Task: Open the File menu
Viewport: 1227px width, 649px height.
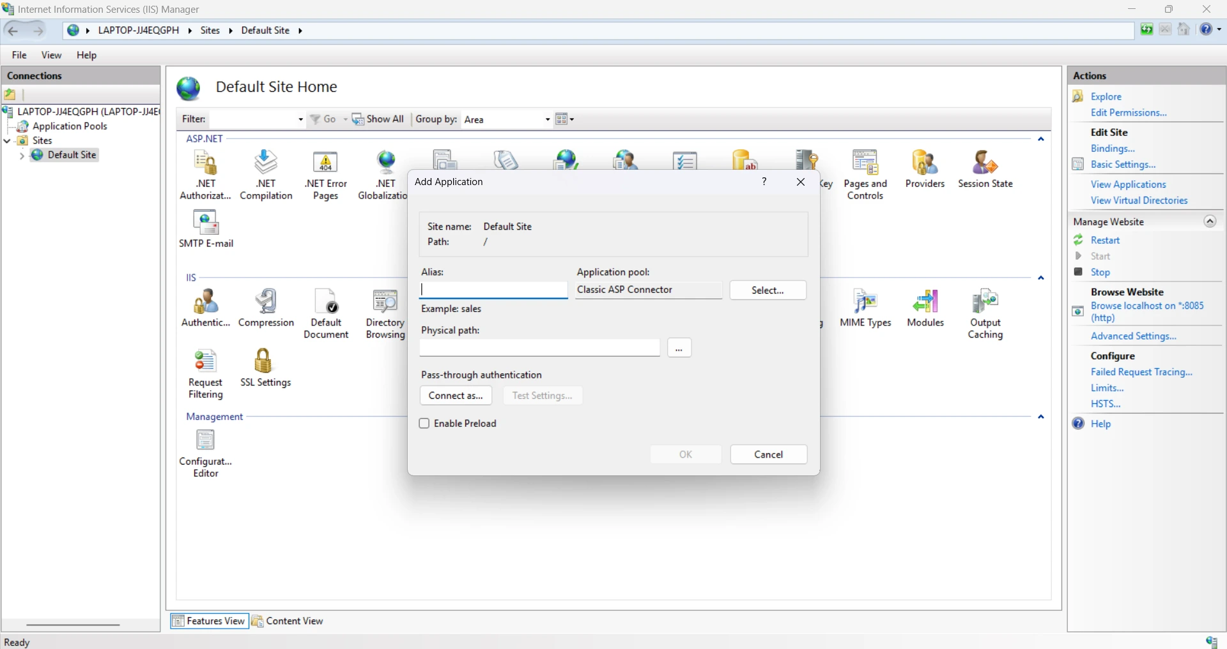Action: click(19, 55)
